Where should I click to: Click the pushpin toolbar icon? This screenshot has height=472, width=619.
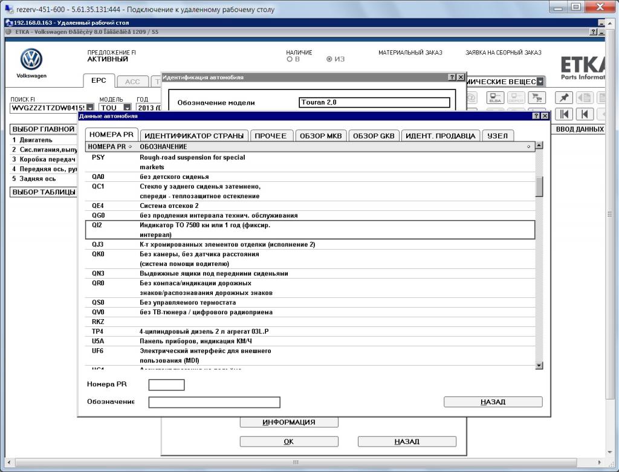564,97
